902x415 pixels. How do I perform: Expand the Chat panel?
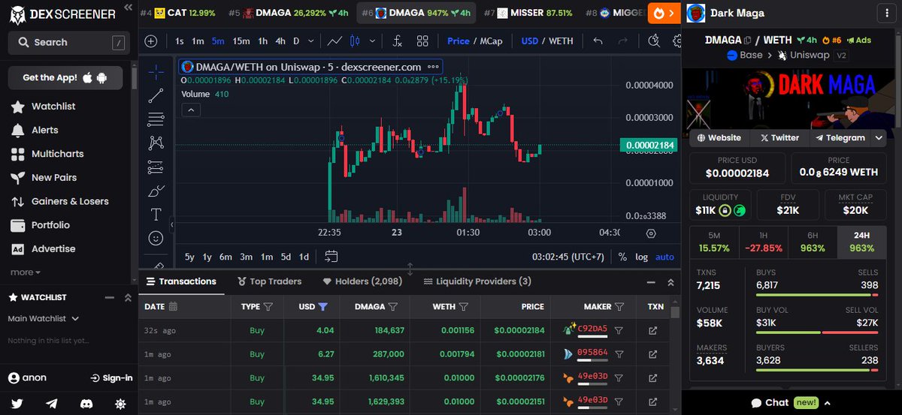791,403
